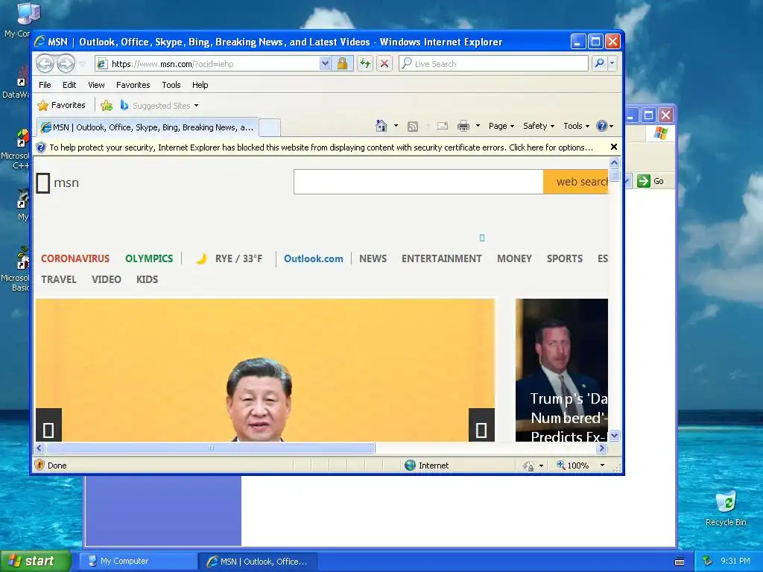Click the network tray icon near clock

708,561
